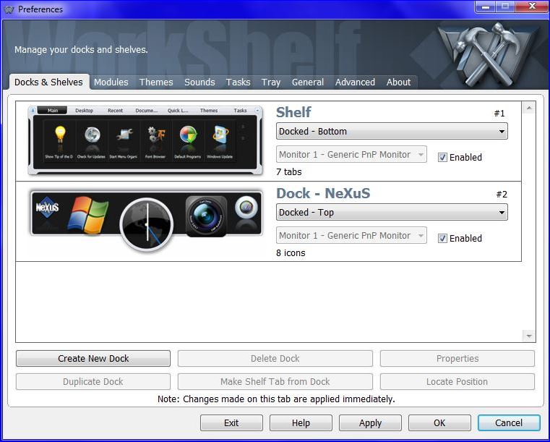This screenshot has height=442, width=550.
Task: Click the Font Browser icon in Shelf preview
Action: (156, 135)
